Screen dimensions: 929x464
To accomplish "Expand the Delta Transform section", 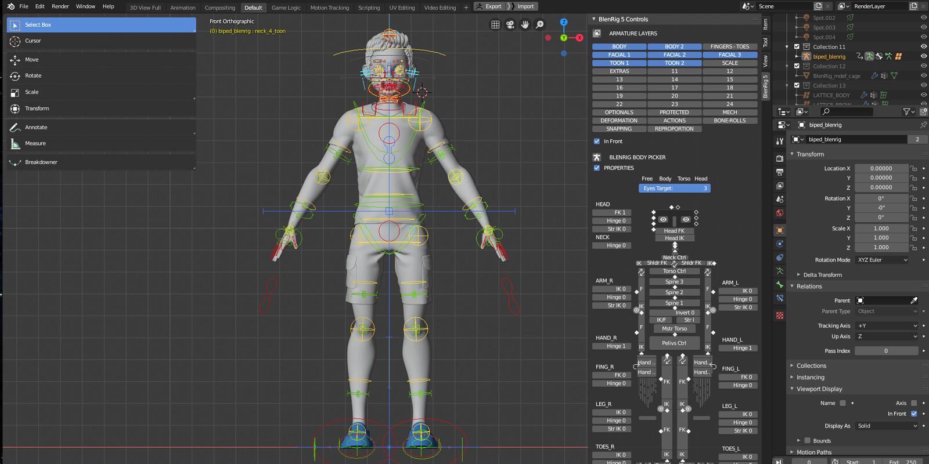I will (x=822, y=275).
